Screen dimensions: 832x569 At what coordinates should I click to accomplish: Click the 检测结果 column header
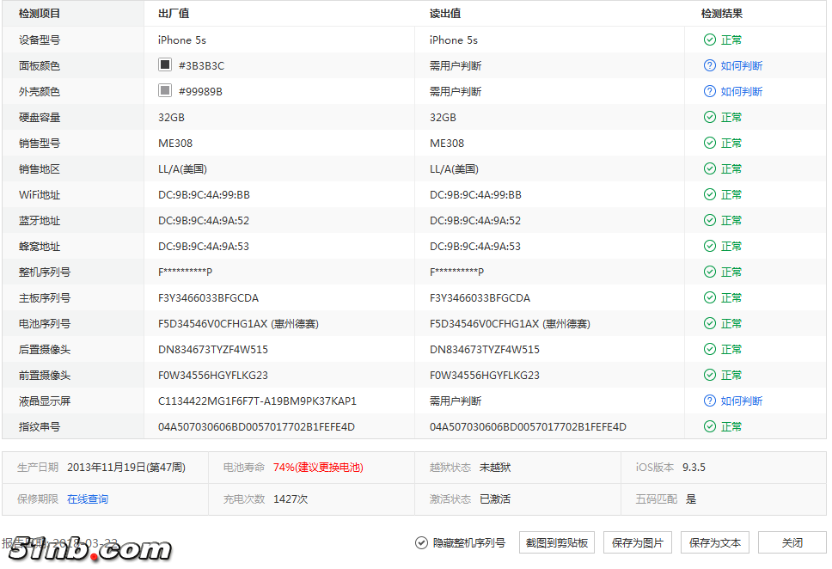pos(722,14)
